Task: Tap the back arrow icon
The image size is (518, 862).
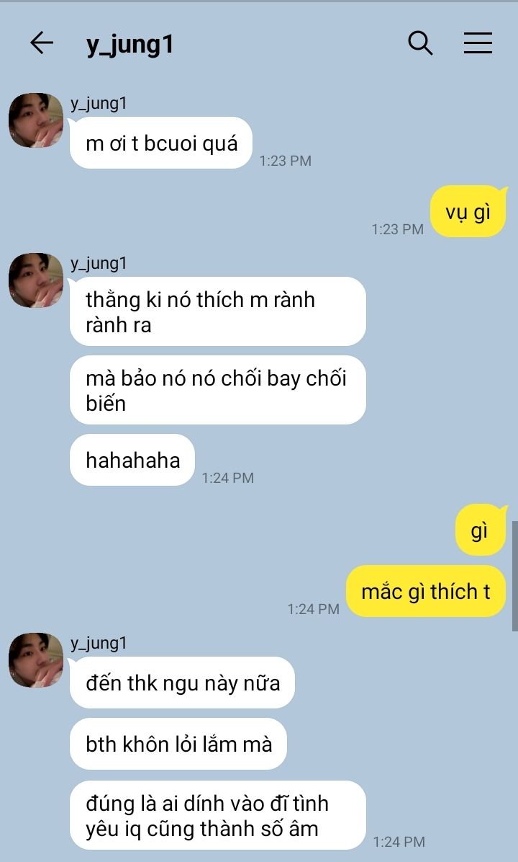Action: click(42, 43)
